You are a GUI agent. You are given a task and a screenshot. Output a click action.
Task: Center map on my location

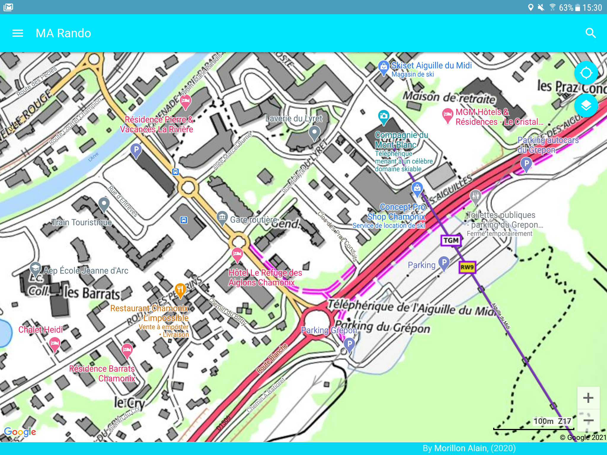(x=586, y=73)
